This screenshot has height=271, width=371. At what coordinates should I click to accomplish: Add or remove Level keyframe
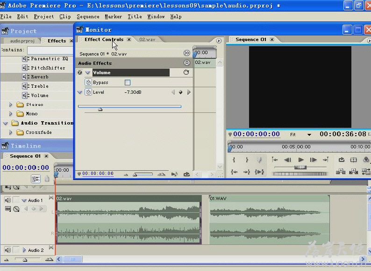[181, 92]
